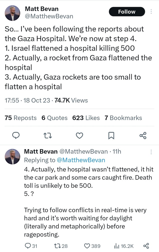
Task: Open the @MatthewBevan handle under the name
Action: [49, 16]
